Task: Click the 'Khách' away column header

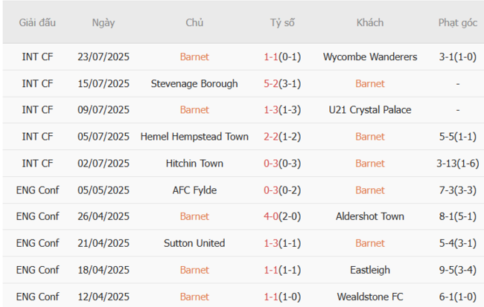Action: point(370,23)
